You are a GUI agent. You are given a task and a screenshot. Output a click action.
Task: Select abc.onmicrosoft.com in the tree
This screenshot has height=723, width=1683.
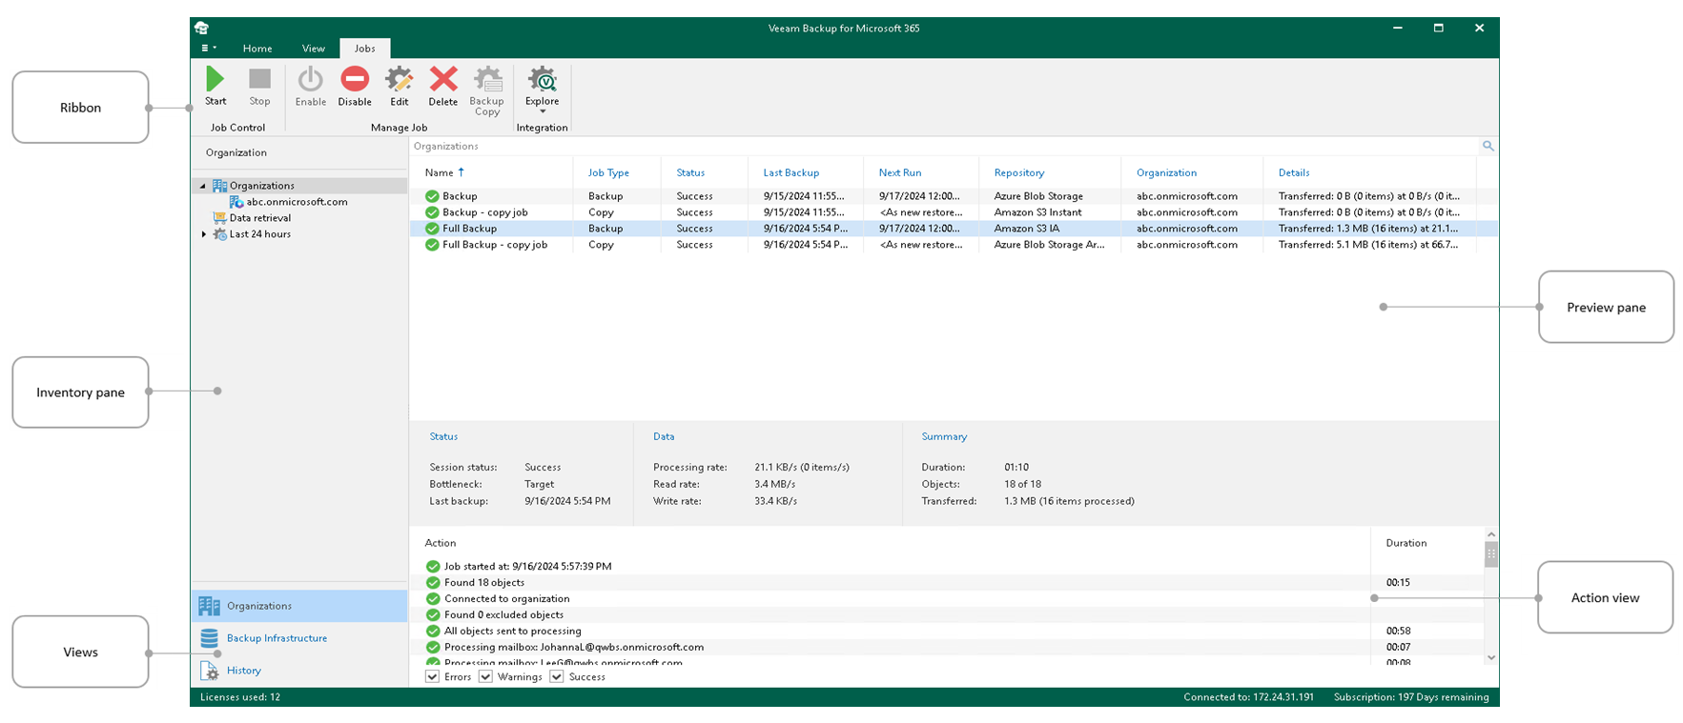[297, 202]
